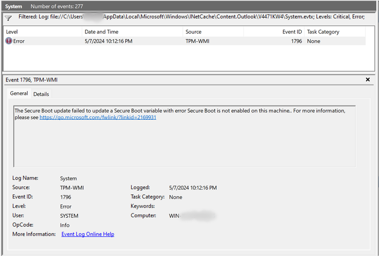This screenshot has width=379, height=256.
Task: Select the event description text box
Action: click(x=184, y=135)
